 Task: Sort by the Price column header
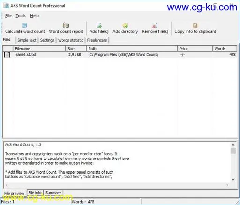pos(195,49)
